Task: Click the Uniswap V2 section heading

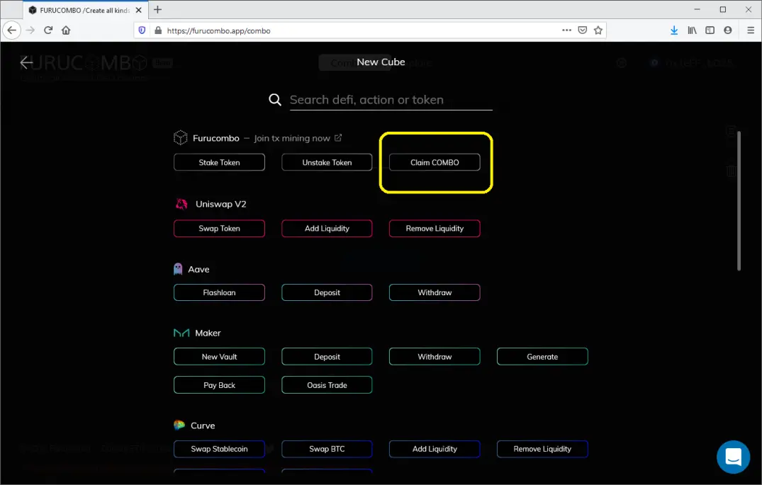Action: [220, 204]
